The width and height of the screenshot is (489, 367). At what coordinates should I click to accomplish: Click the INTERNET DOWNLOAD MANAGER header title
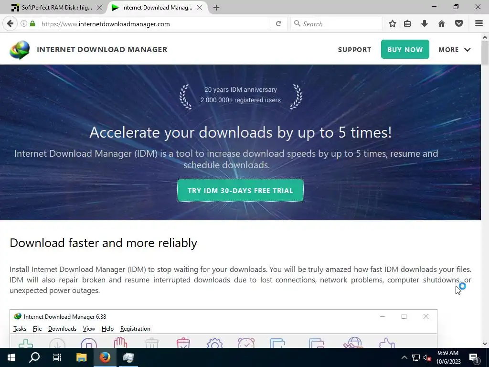102,49
